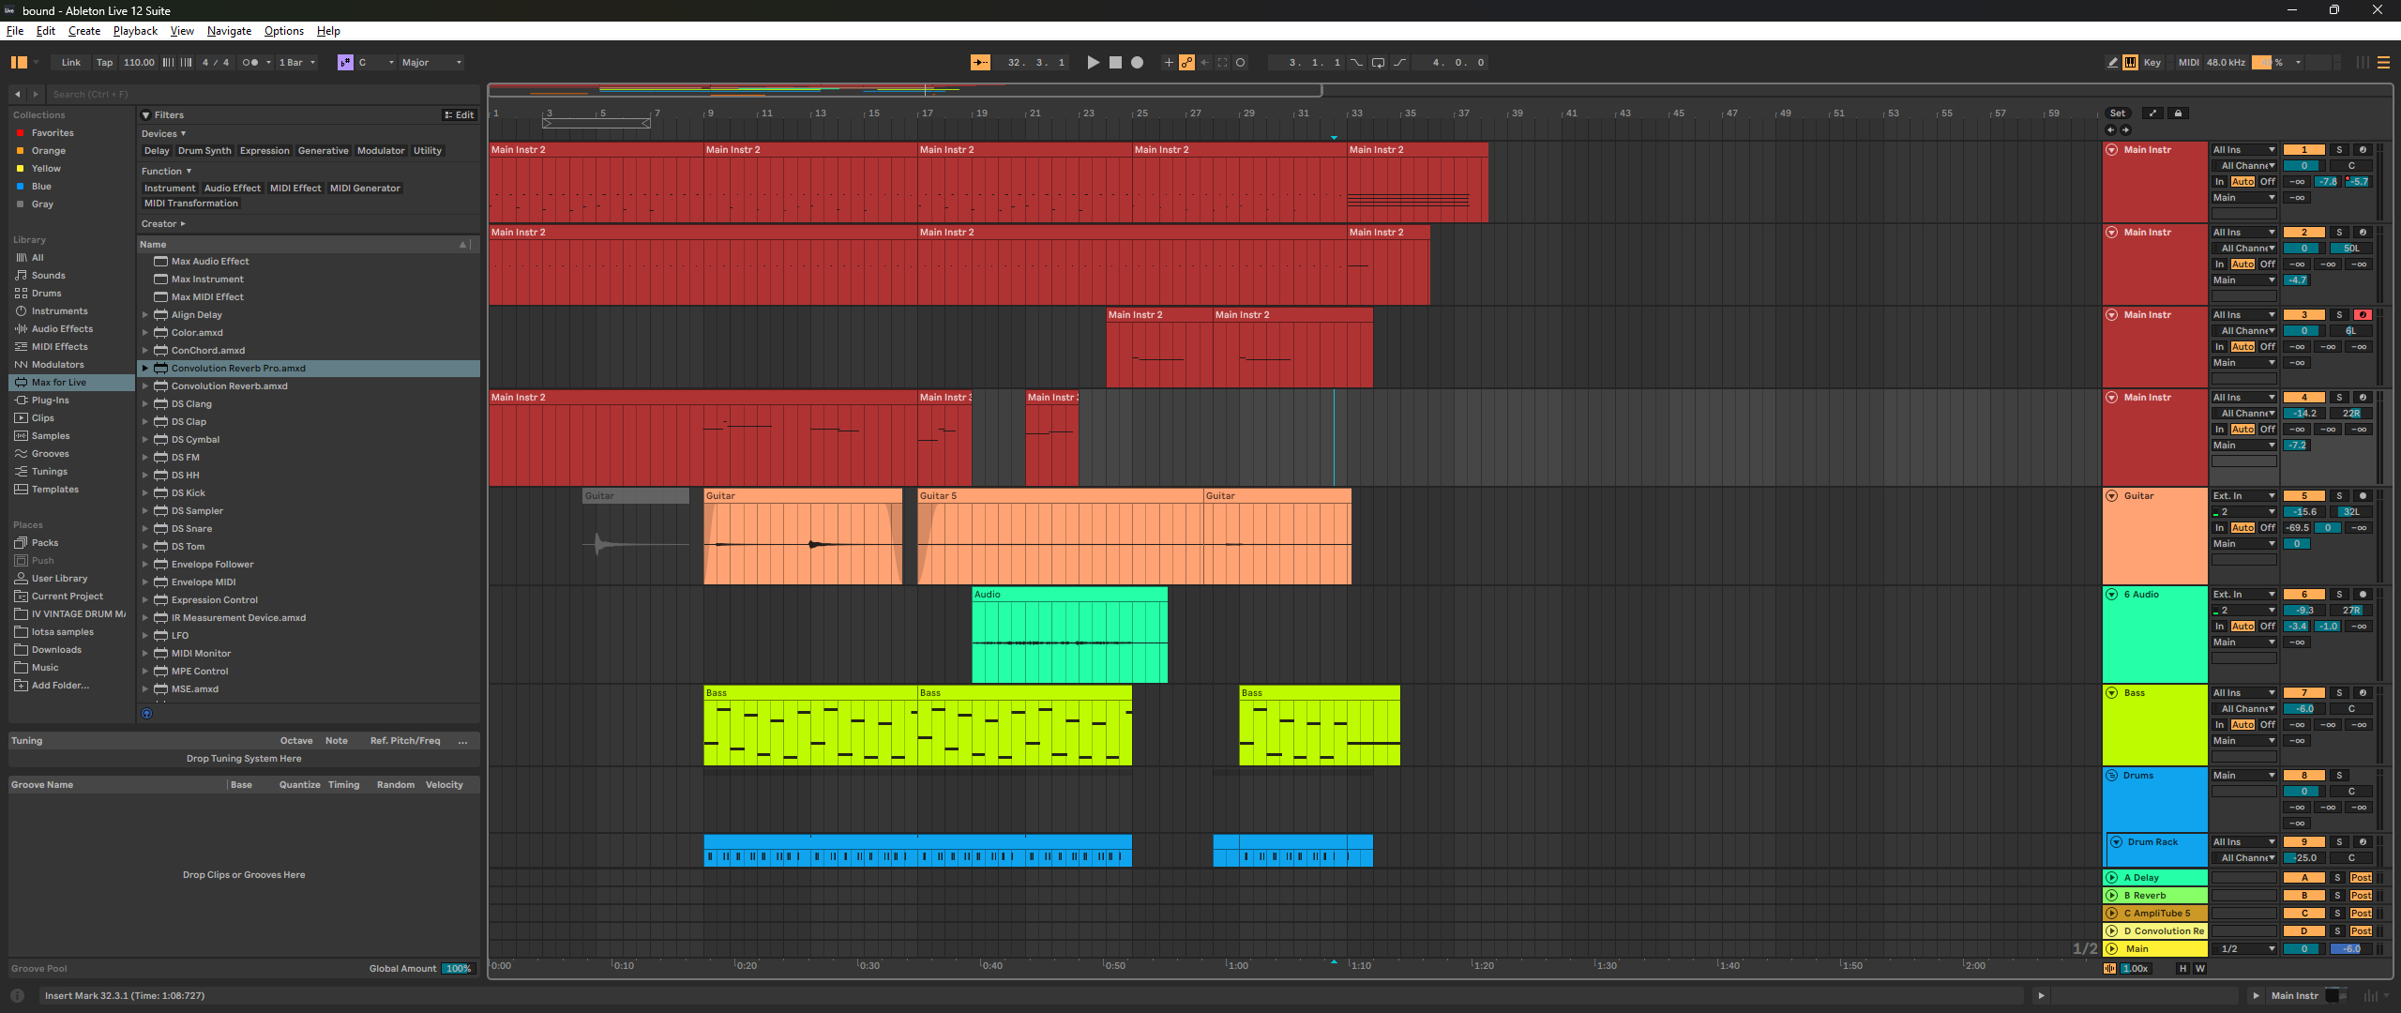Click the Lock Envelopes padlock icon
The image size is (2401, 1013).
[x=2178, y=113]
